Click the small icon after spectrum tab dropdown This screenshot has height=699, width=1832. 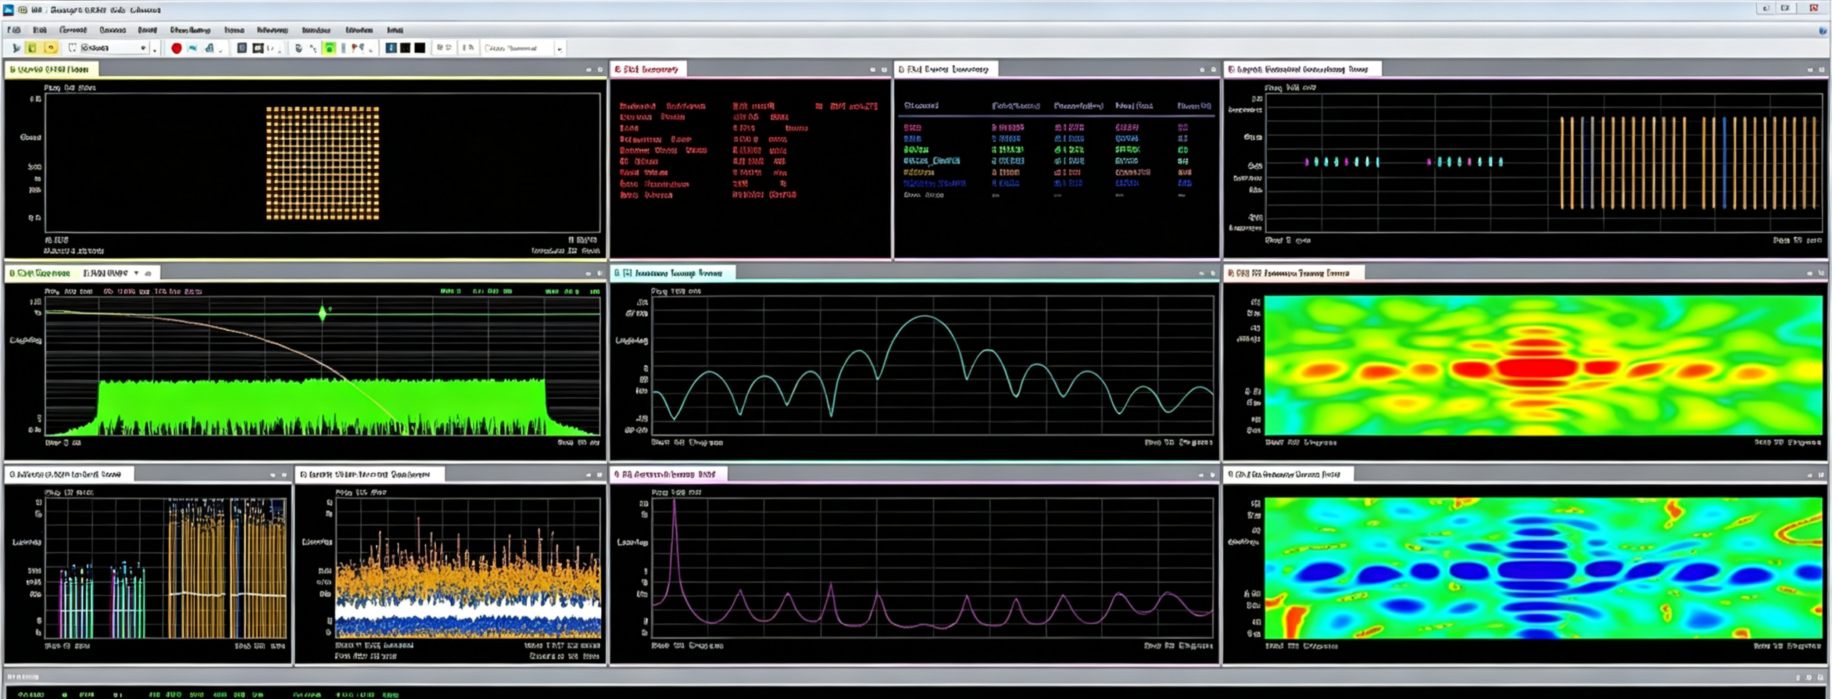[148, 273]
